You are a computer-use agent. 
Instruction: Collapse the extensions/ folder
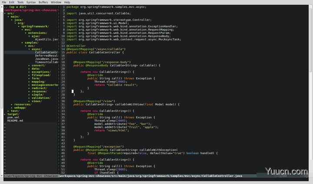coord(37,33)
